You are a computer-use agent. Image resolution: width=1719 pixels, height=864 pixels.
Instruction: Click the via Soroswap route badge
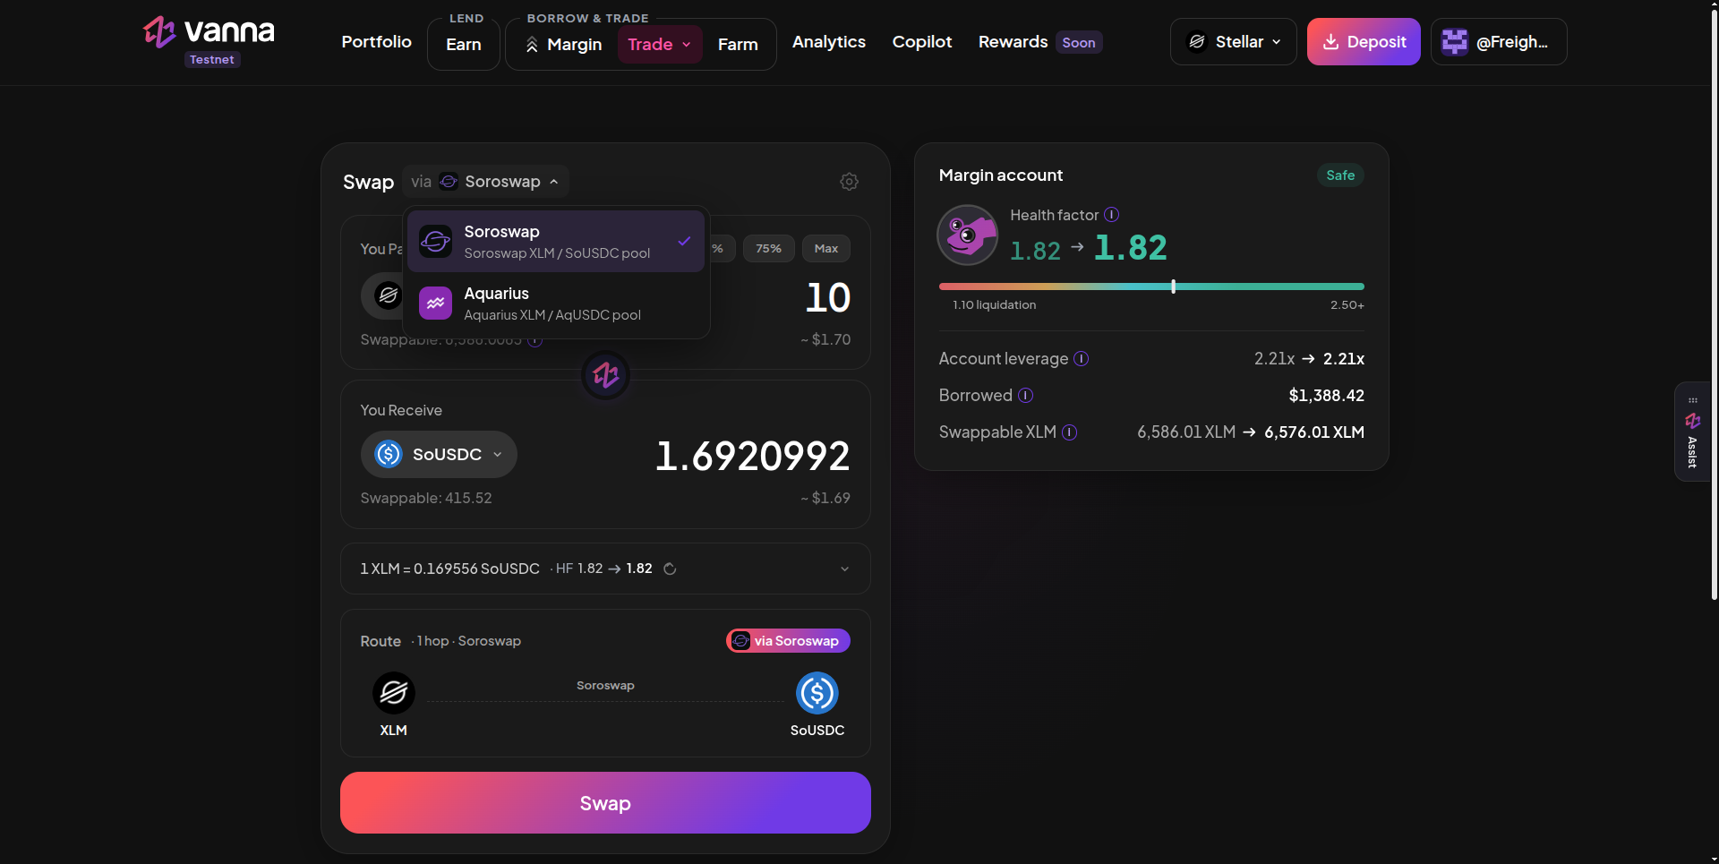tap(788, 641)
